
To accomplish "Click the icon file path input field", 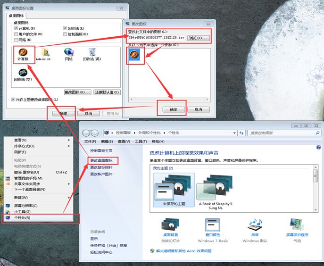I will [157, 38].
